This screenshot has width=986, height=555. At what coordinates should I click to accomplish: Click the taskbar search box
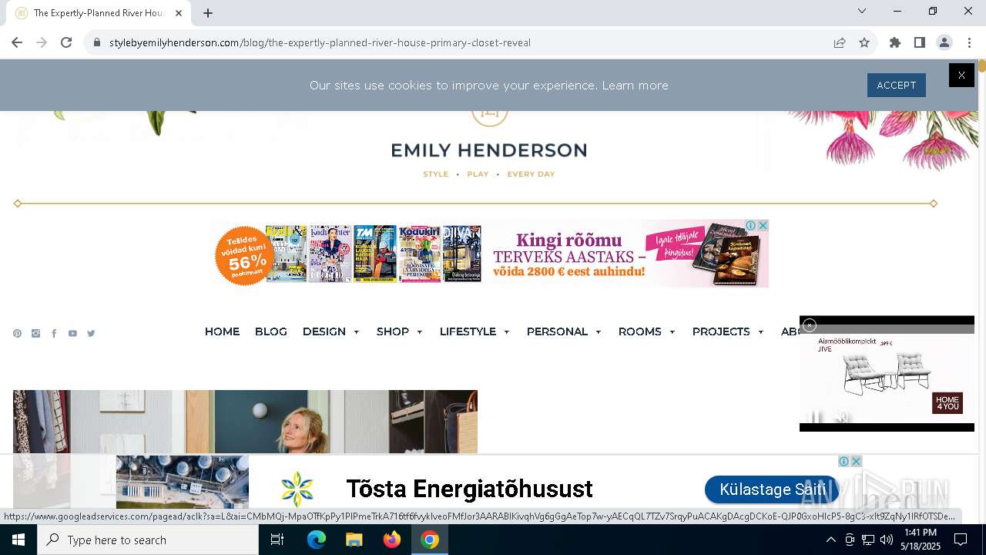point(148,540)
